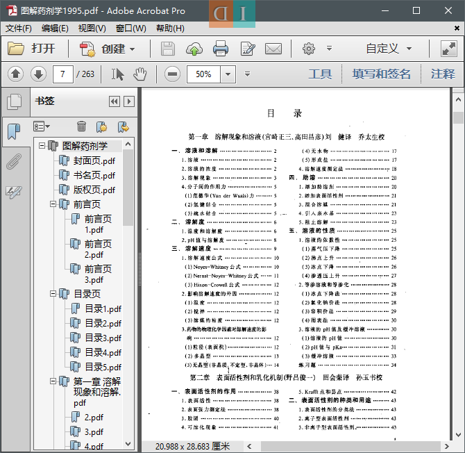Click the document vertical scrollbar down arrow
This screenshot has height=453, width=465.
458,435
